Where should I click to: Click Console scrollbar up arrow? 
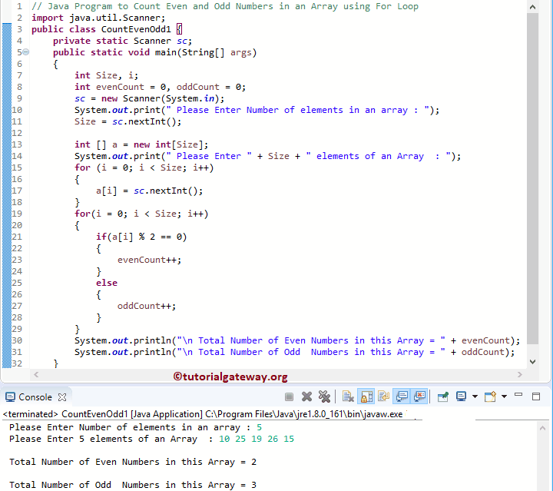click(542, 428)
